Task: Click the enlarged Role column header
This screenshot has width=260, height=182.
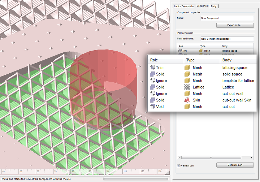Action: pyautogui.click(x=166, y=60)
